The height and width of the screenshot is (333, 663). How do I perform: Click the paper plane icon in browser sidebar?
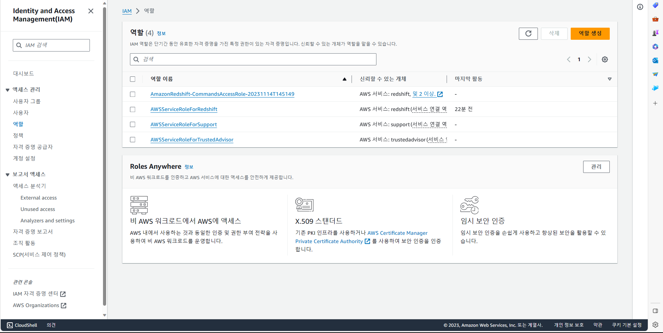coord(655,74)
